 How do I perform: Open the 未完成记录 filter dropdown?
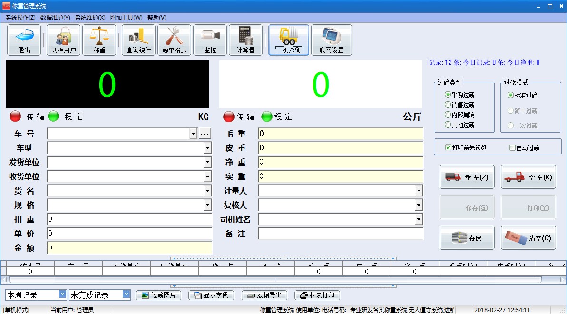coord(126,295)
